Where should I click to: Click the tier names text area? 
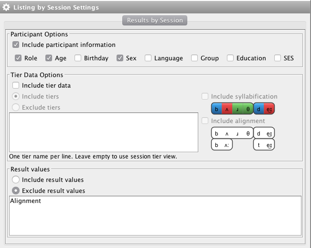[x=104, y=132]
